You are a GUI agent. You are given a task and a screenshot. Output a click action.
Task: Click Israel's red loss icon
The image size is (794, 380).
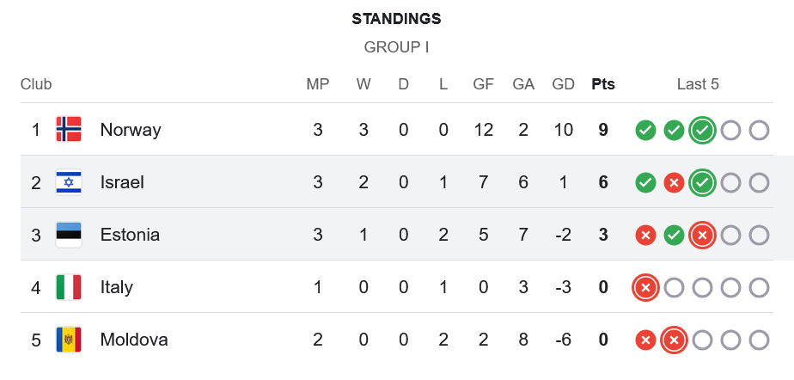click(x=674, y=183)
